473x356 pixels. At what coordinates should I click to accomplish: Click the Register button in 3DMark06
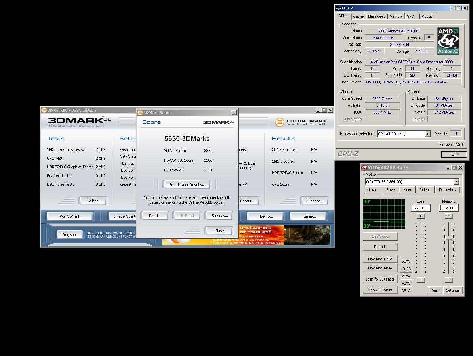click(71, 235)
